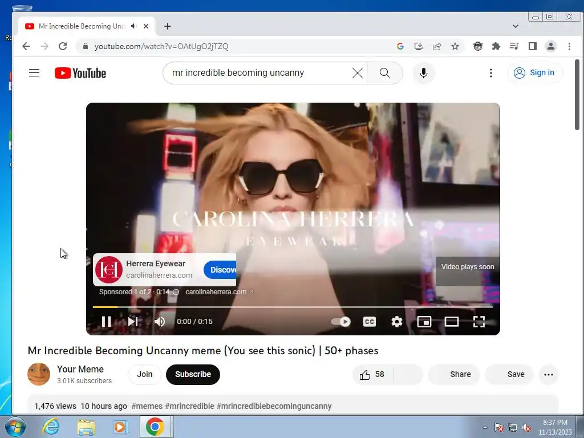Open the Herrera Eyewear ad logo
Viewport: 584px width, 438px height.
[109, 270]
